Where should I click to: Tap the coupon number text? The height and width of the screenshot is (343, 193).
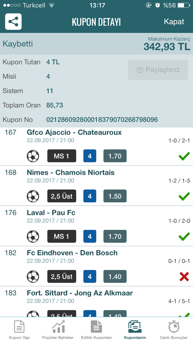pyautogui.click(x=102, y=120)
